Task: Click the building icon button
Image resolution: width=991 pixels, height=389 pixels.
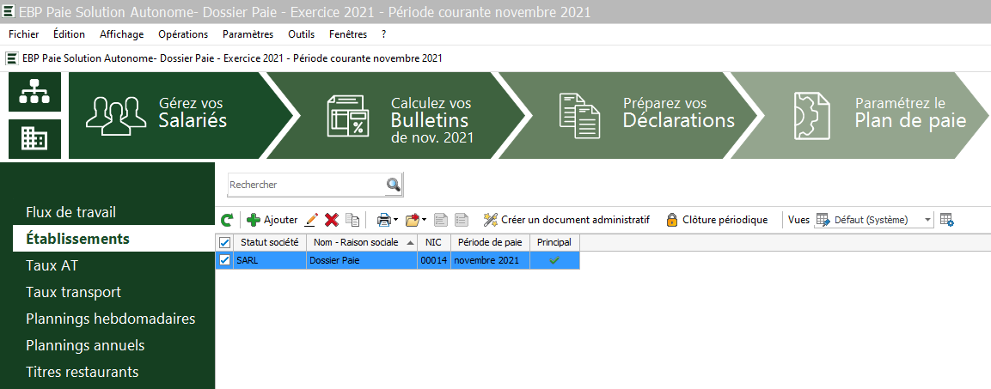Action: tap(34, 139)
